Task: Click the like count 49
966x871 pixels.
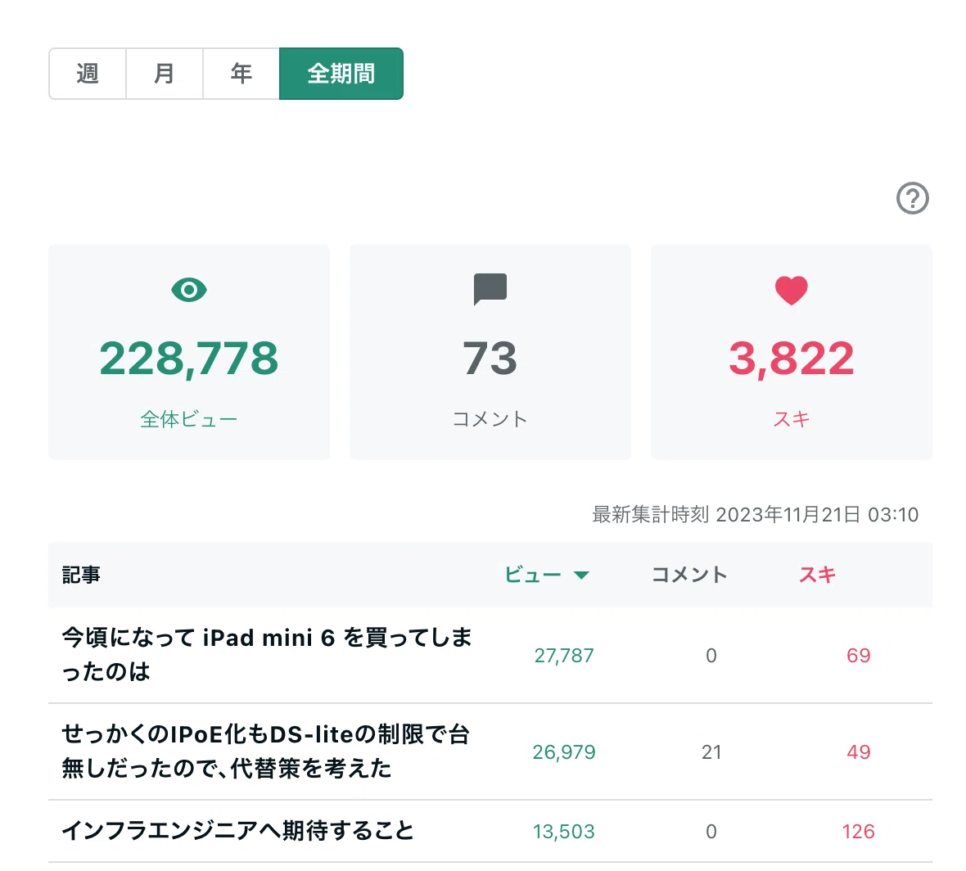Action: [x=858, y=752]
